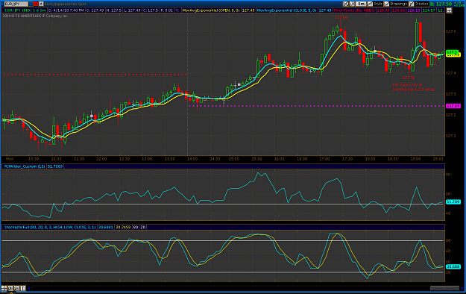Click the red square icon next to symbol
This screenshot has width=466, height=294.
click(x=36, y=4)
